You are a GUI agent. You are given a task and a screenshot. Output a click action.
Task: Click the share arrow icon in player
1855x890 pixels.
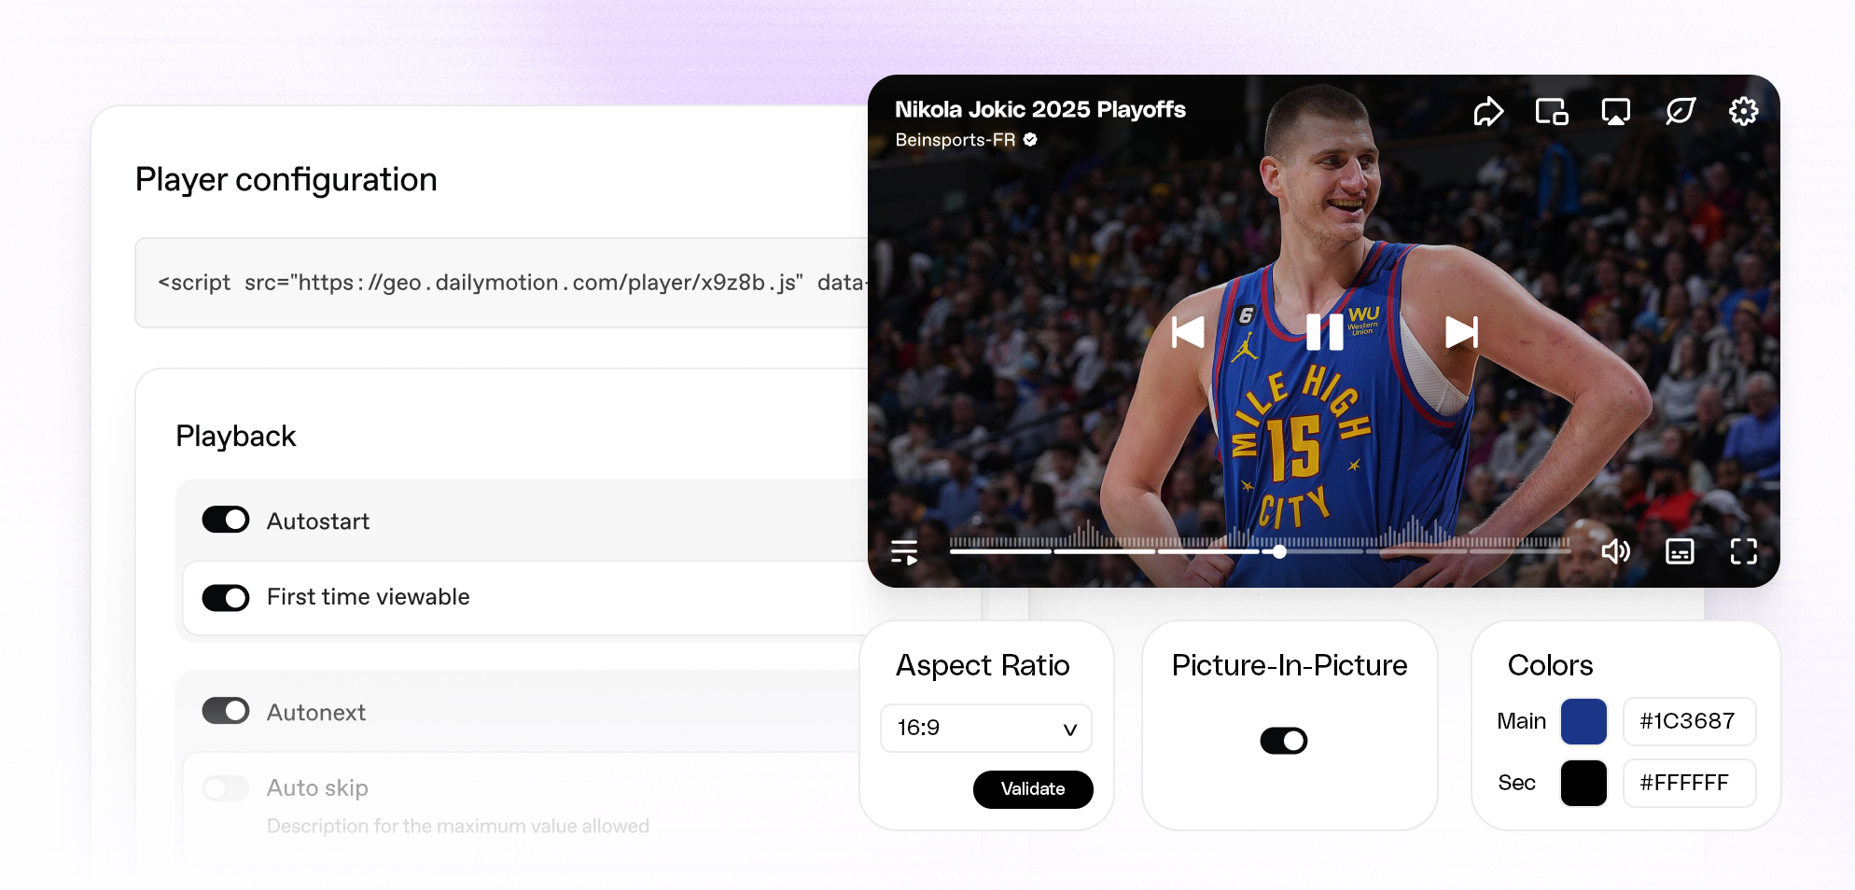(x=1488, y=112)
